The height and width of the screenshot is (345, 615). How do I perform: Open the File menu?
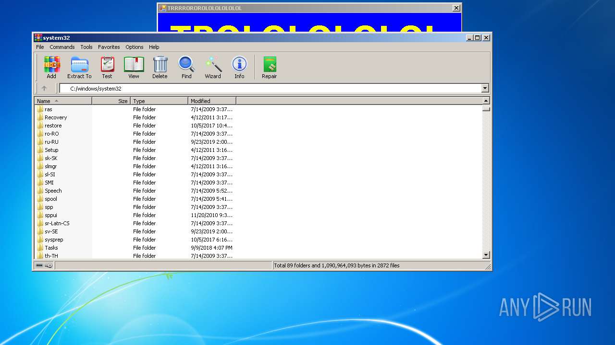tap(40, 47)
